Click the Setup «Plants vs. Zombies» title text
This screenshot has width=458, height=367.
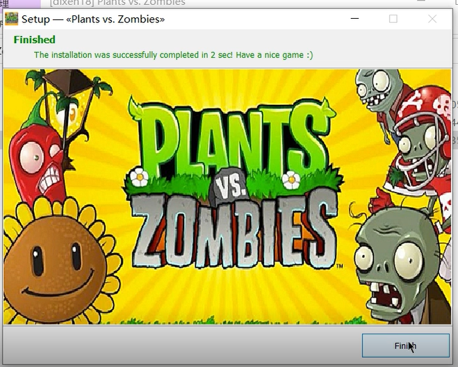93,19
